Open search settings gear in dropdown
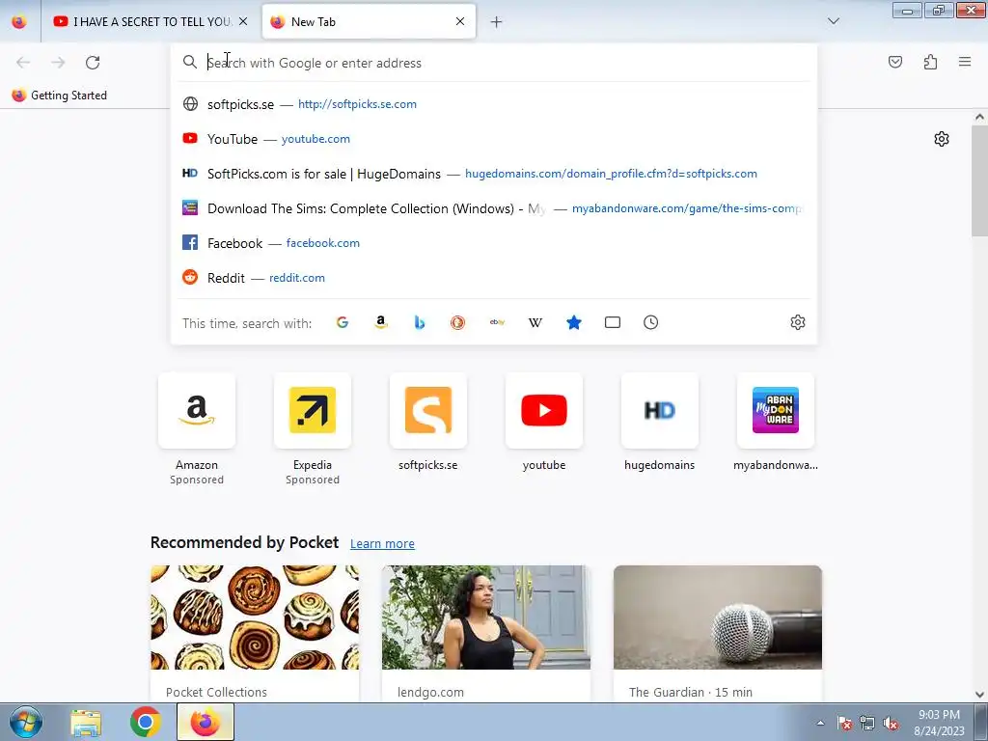988x741 pixels. 798,322
